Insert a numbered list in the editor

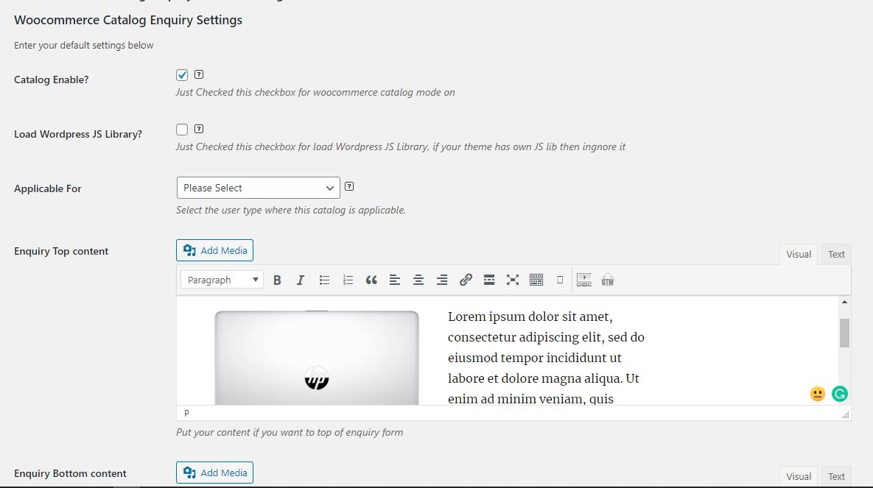pyautogui.click(x=348, y=280)
